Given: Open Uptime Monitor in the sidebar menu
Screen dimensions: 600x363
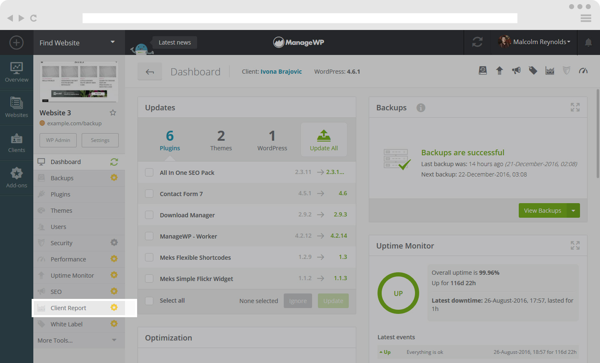Looking at the screenshot, I should point(79,276).
